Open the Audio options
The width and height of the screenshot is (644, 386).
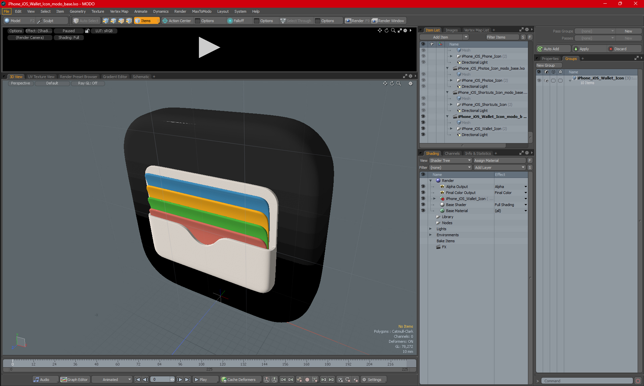click(x=42, y=380)
